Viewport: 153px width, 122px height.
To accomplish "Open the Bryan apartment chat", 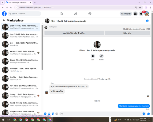I will 21,61.
